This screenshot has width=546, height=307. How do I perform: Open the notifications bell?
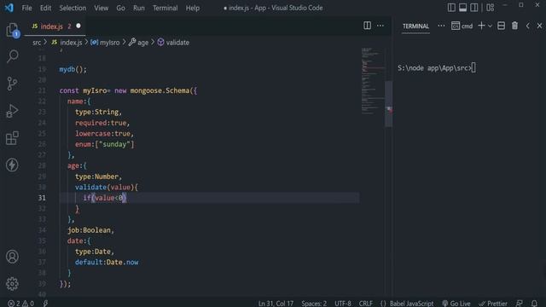click(x=534, y=304)
